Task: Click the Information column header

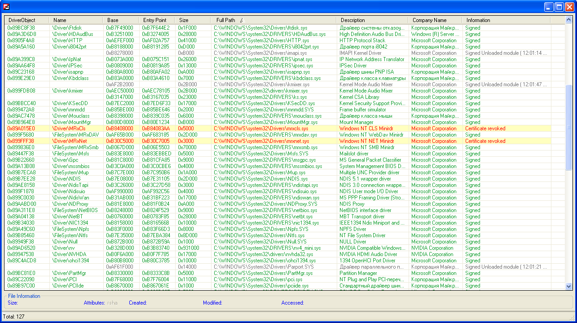Action: pos(507,20)
